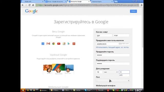
Task: Open the Пол gender dropdown
Action: (x=113, y=81)
